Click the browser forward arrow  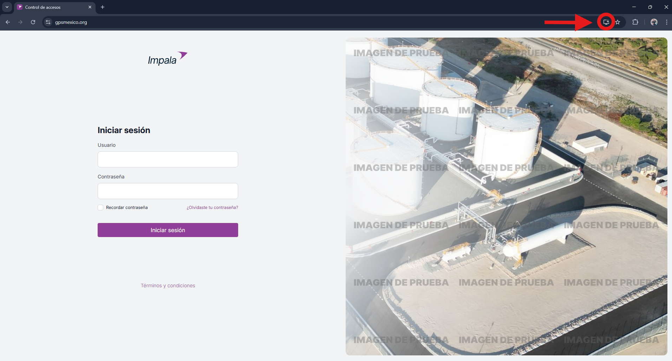(x=20, y=22)
